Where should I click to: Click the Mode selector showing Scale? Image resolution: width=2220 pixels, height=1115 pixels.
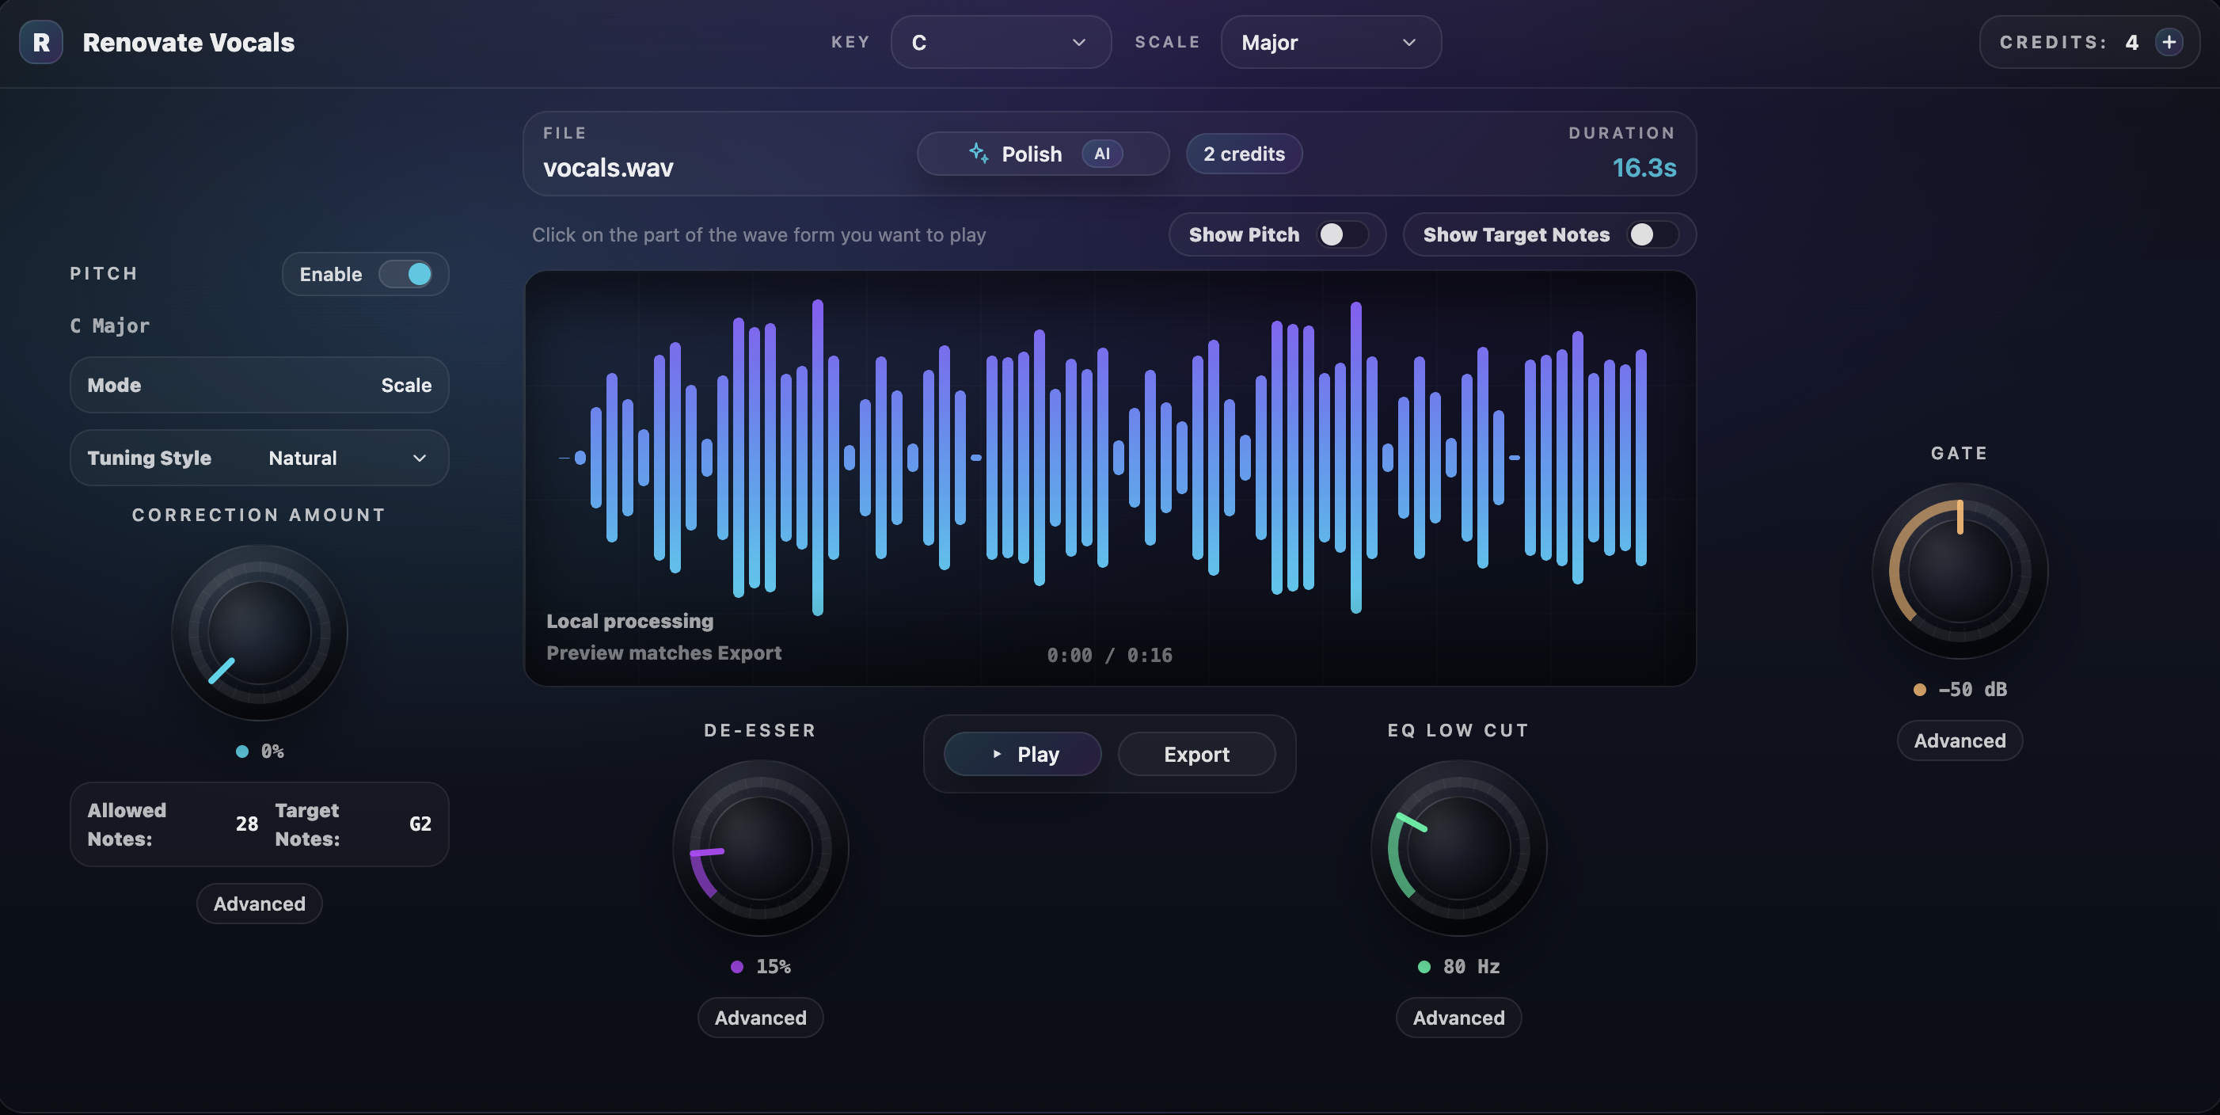click(259, 385)
